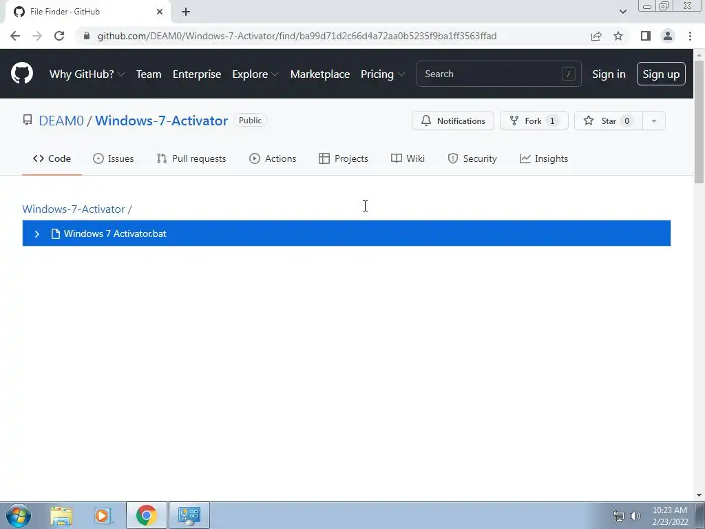Fork the repository with Fork button

pos(534,121)
